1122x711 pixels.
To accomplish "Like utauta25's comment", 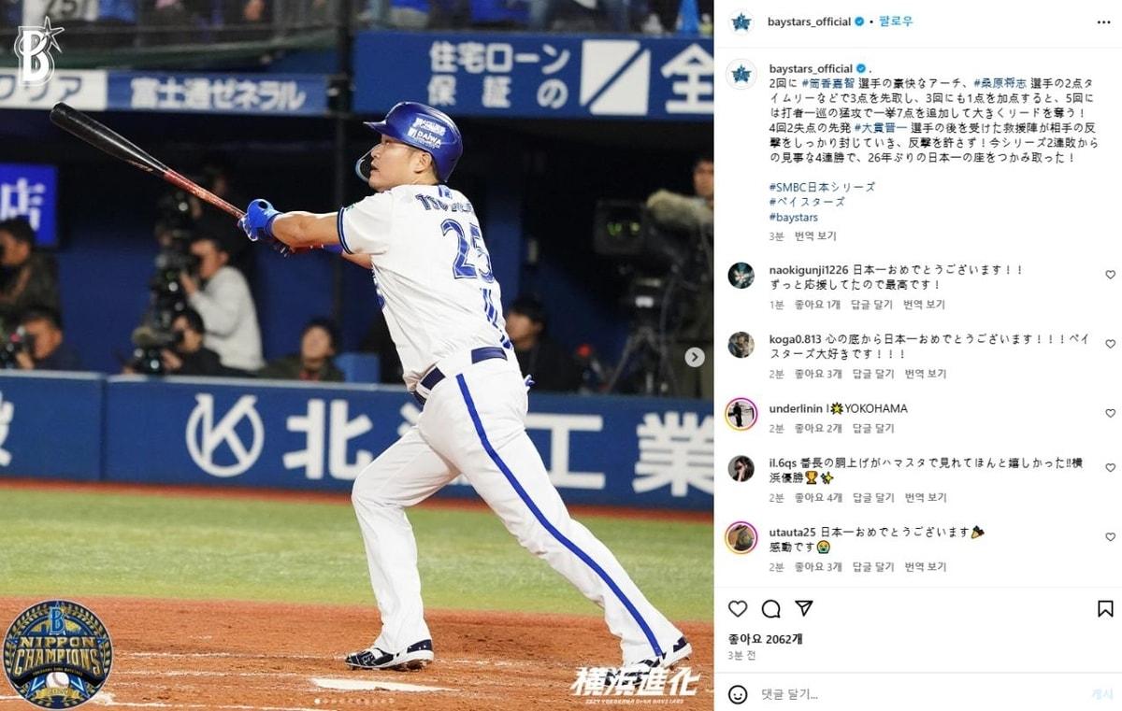I will [x=1110, y=537].
